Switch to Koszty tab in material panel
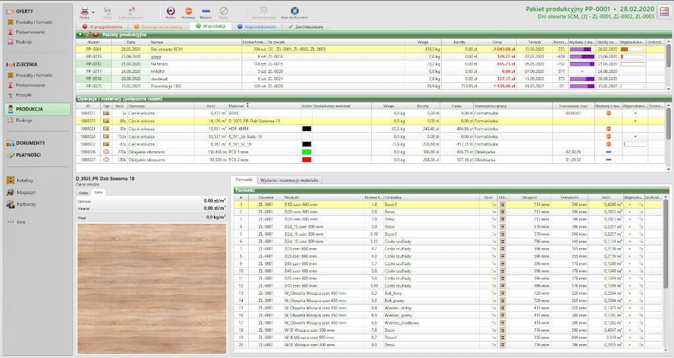Viewport: 674px width, 358px height. (x=84, y=193)
